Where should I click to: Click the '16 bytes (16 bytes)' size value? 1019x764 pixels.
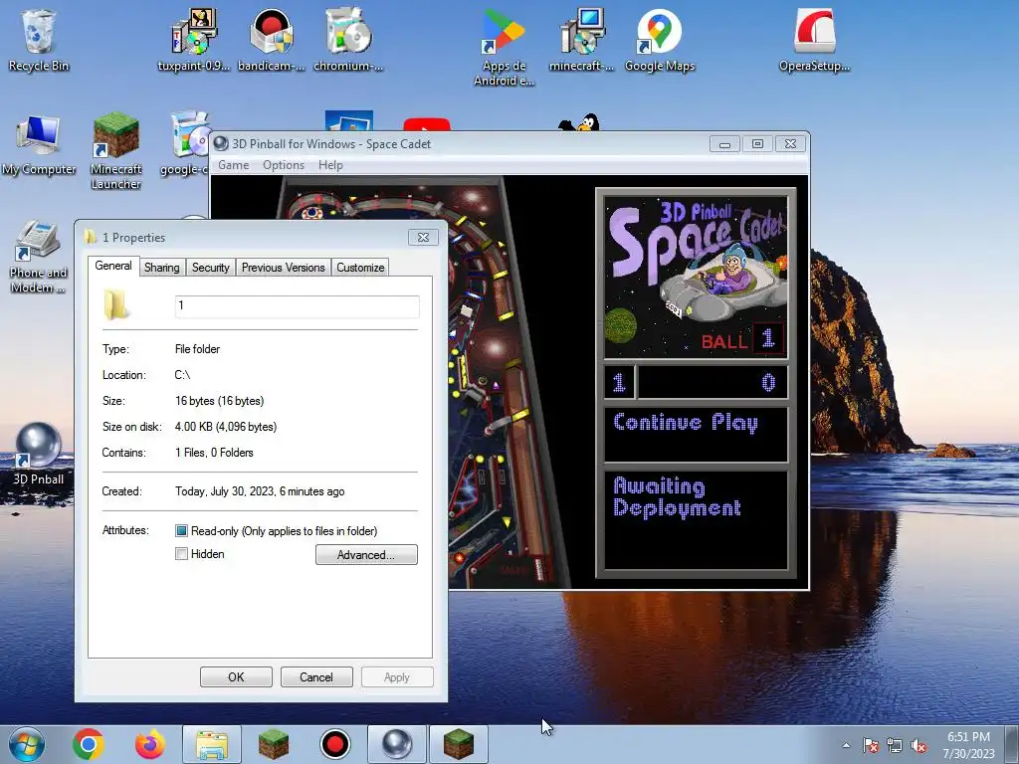pos(220,401)
